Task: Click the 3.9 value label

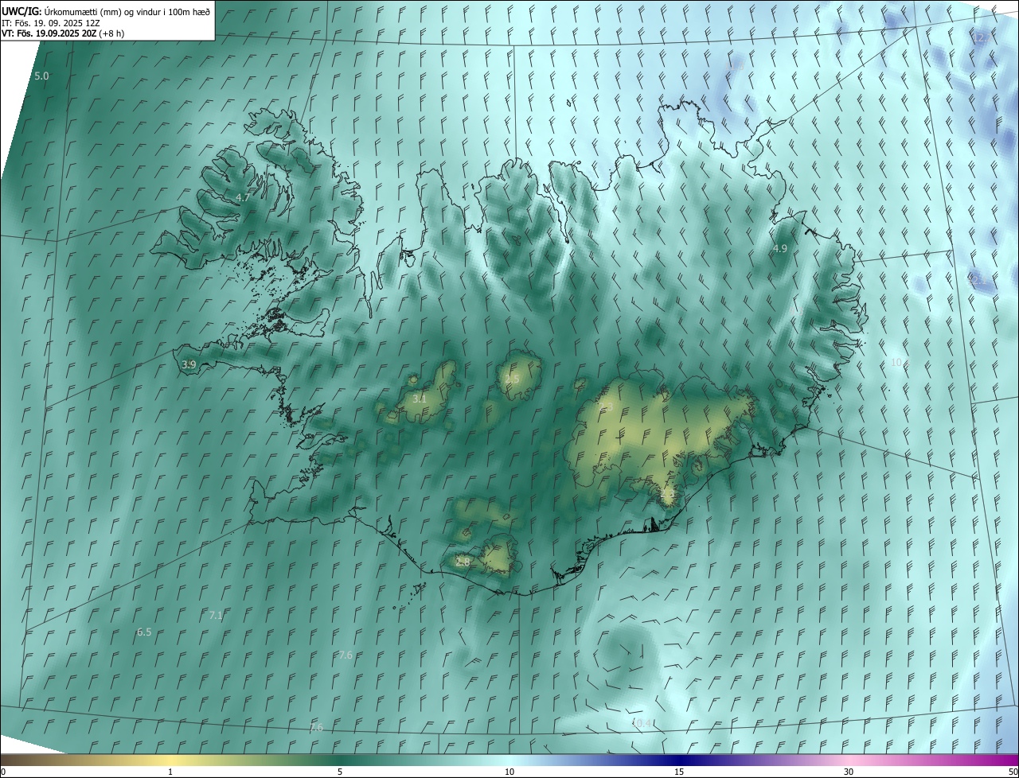Action: [189, 364]
